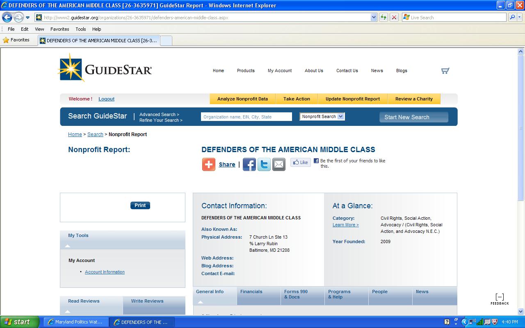Open the Write Reviews tab
The height and width of the screenshot is (328, 525).
154,305
